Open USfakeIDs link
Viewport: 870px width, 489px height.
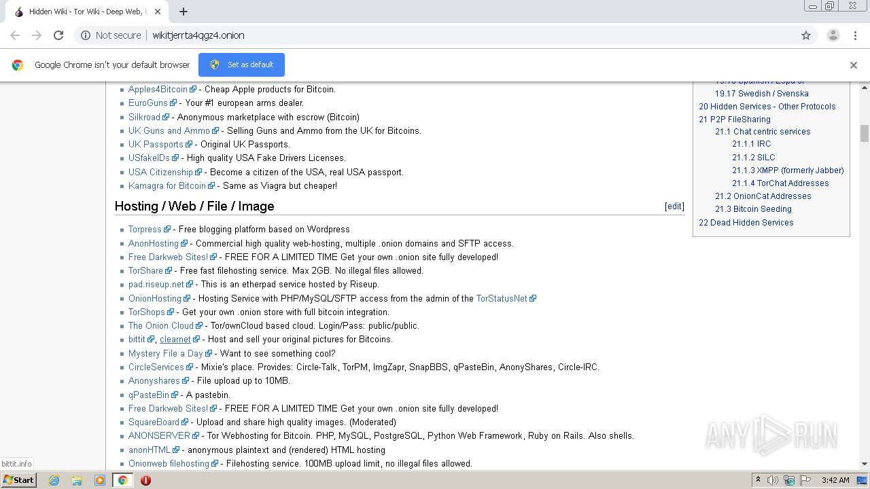click(x=149, y=158)
